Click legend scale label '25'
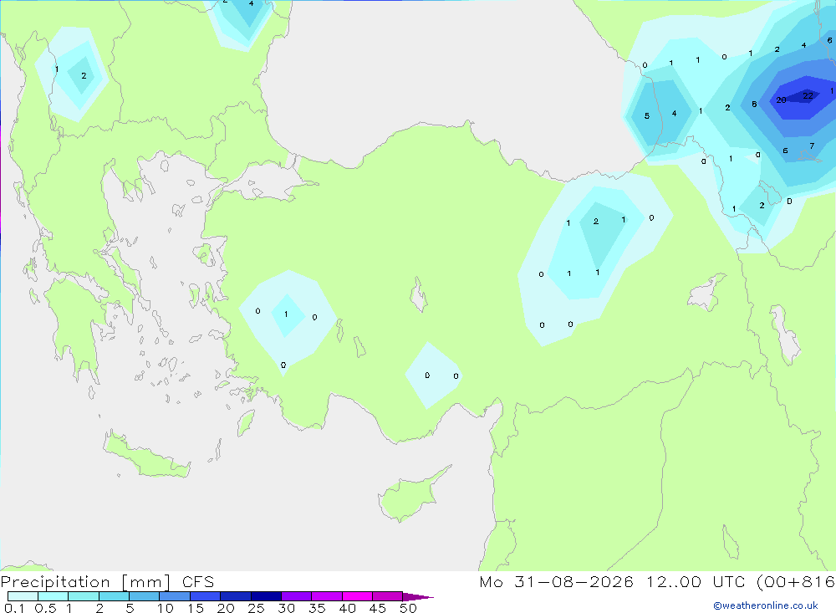This screenshot has height=613, width=836. (256, 608)
